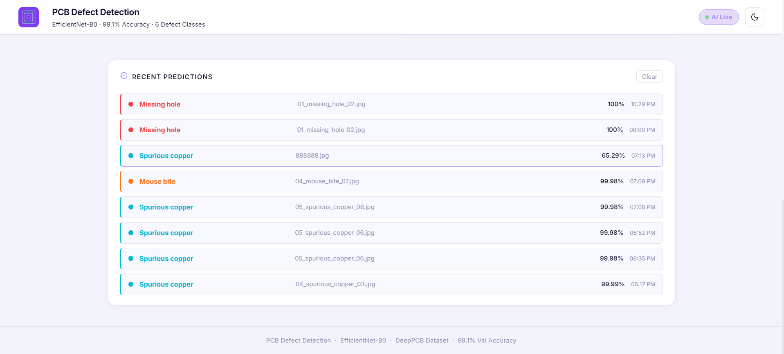784x354 pixels.
Task: Toggle dark mode with the moon icon
Action: point(755,17)
